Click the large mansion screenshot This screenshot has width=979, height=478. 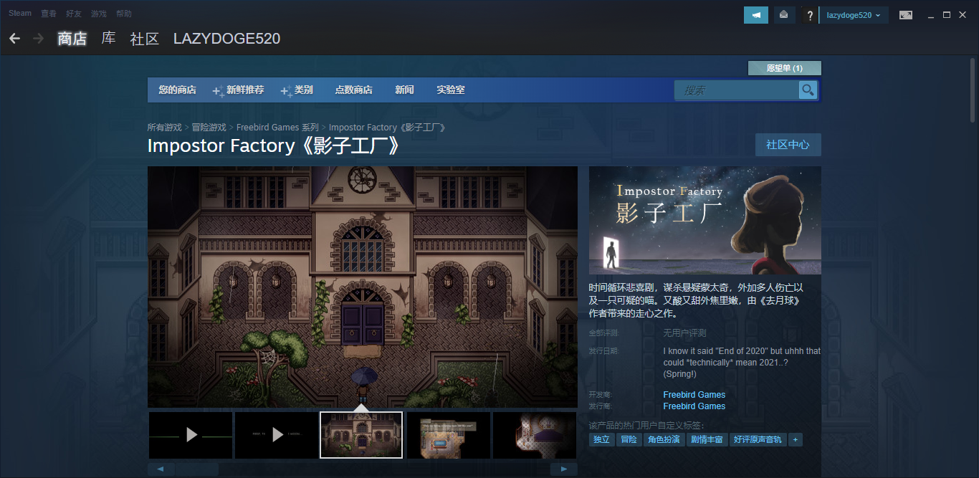tap(363, 287)
